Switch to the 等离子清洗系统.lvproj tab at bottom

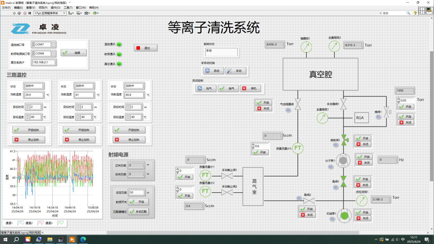click(x=21, y=232)
